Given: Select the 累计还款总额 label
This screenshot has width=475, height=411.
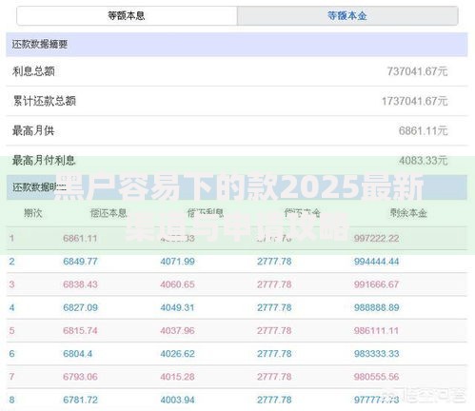Looking at the screenshot, I should click(x=44, y=101).
